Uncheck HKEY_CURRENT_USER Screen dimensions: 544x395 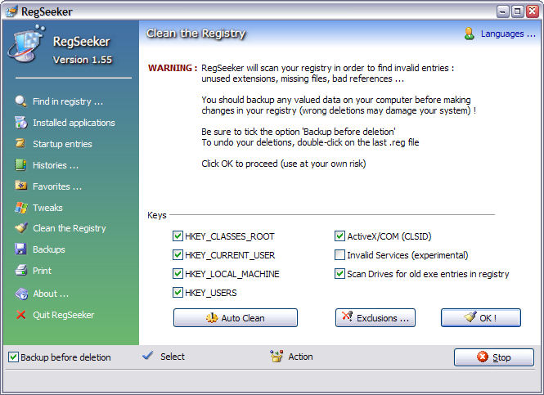click(178, 255)
